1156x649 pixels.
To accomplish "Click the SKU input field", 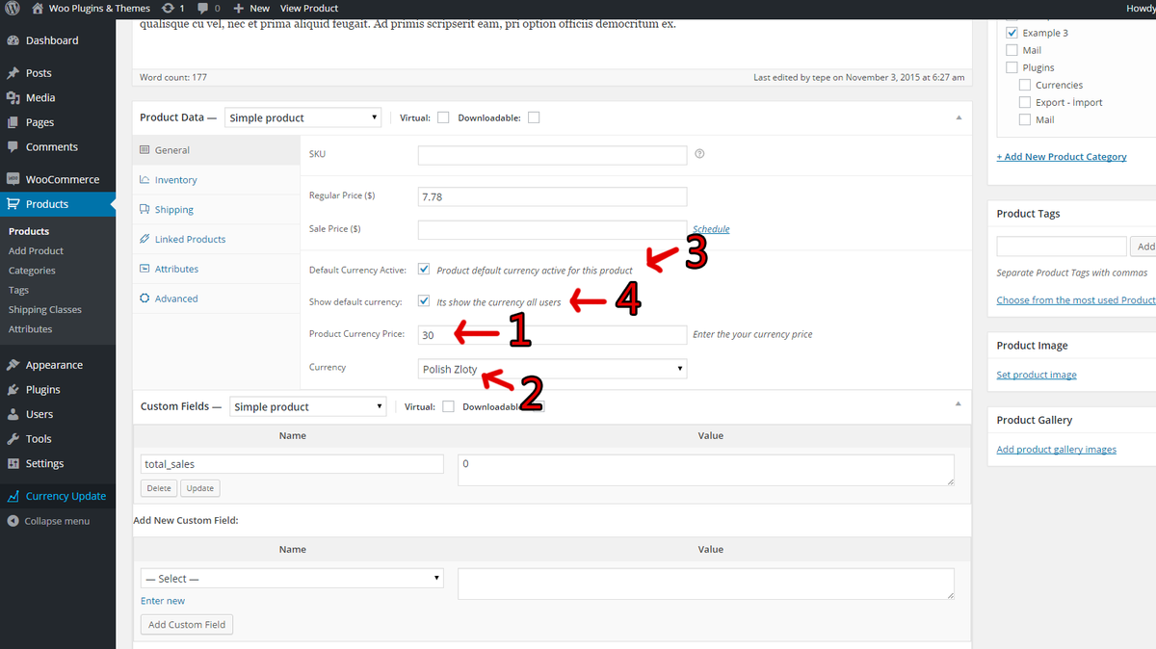I will [x=552, y=154].
